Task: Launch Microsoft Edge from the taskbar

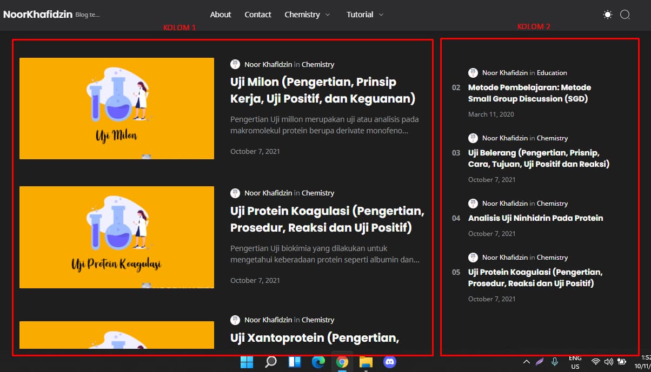Action: click(318, 362)
